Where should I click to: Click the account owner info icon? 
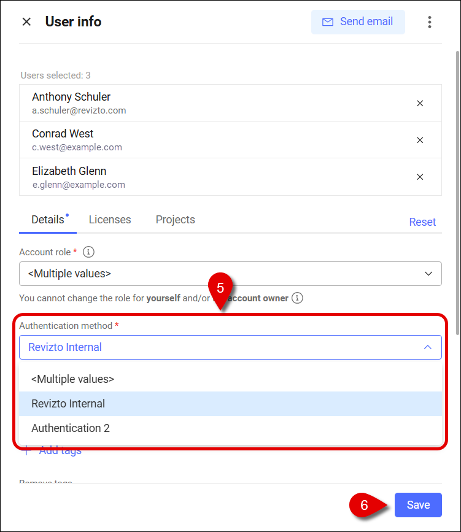point(297,298)
